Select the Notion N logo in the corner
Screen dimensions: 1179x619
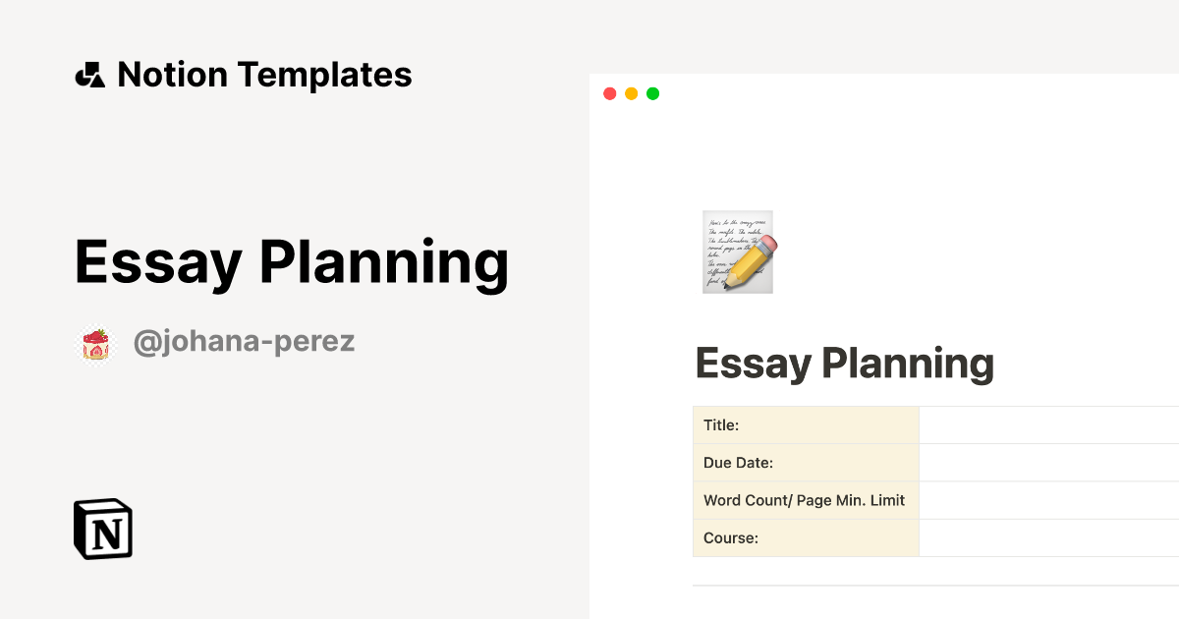103,530
